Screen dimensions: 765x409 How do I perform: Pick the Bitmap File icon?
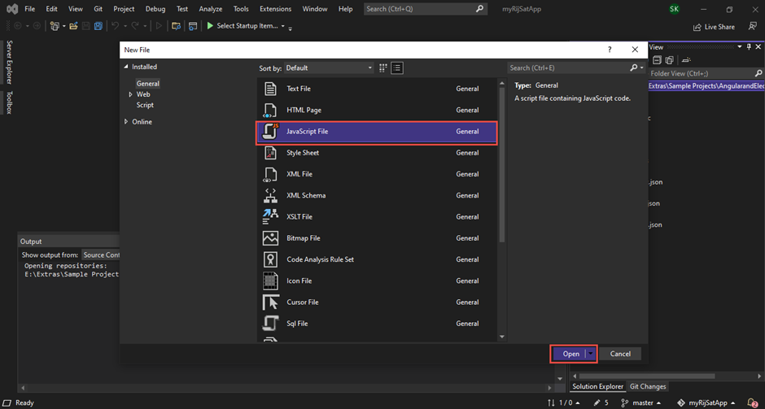pos(271,238)
